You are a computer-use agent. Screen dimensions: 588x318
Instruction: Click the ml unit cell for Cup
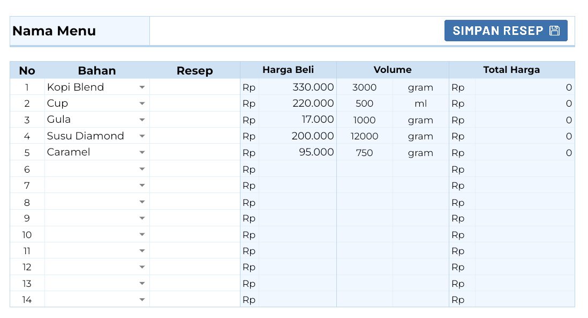pyautogui.click(x=420, y=103)
